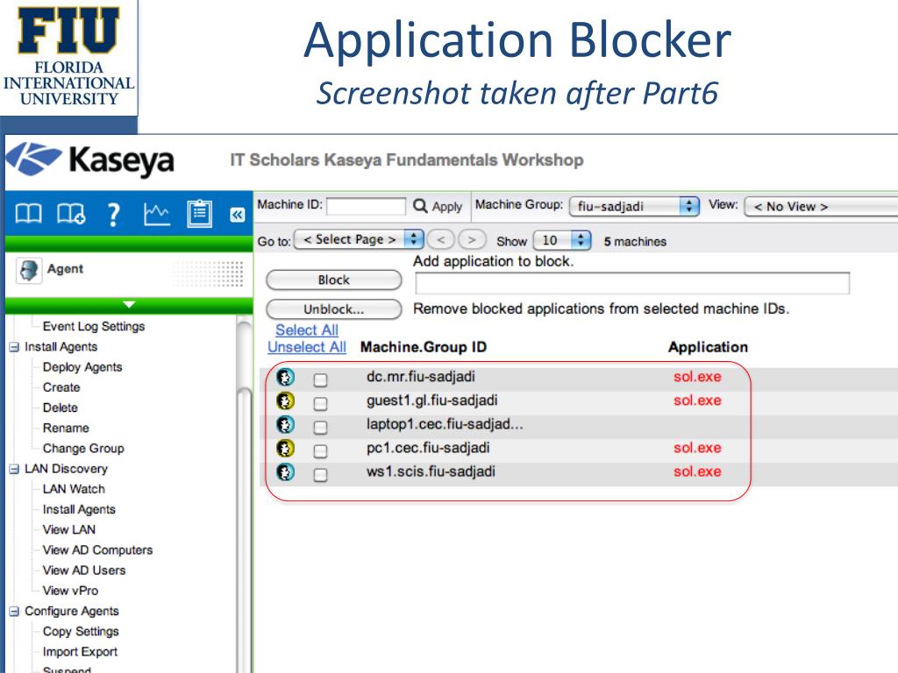Open Change Group

83,448
